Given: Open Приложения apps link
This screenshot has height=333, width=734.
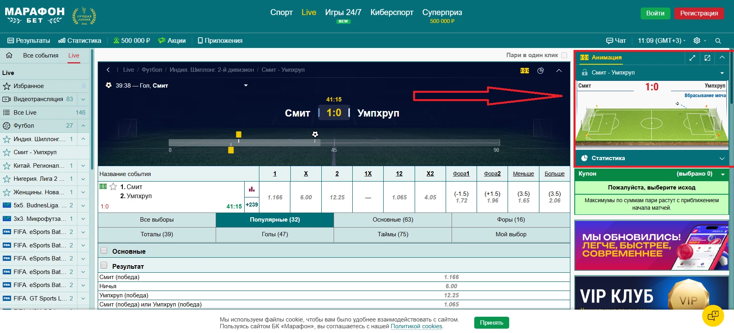Looking at the screenshot, I should click(x=220, y=40).
